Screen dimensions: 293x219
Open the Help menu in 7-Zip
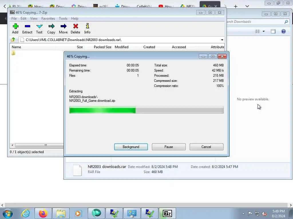pos(75,19)
